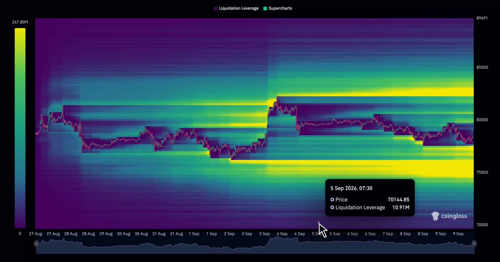This screenshot has width=500, height=262.
Task: Click the 29 Aug date axis label
Action: (x=106, y=234)
